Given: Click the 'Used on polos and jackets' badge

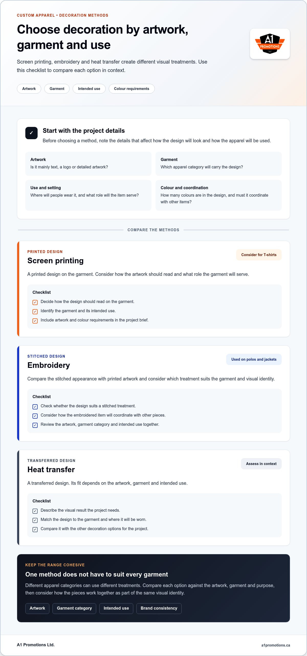Looking at the screenshot, I should tap(254, 359).
